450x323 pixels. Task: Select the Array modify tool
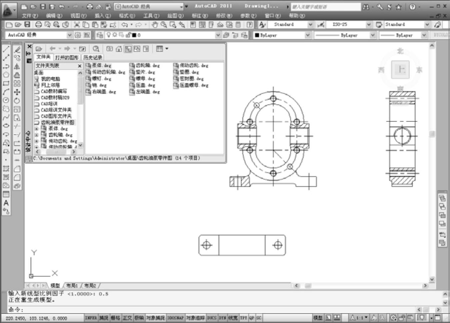[x=17, y=83]
